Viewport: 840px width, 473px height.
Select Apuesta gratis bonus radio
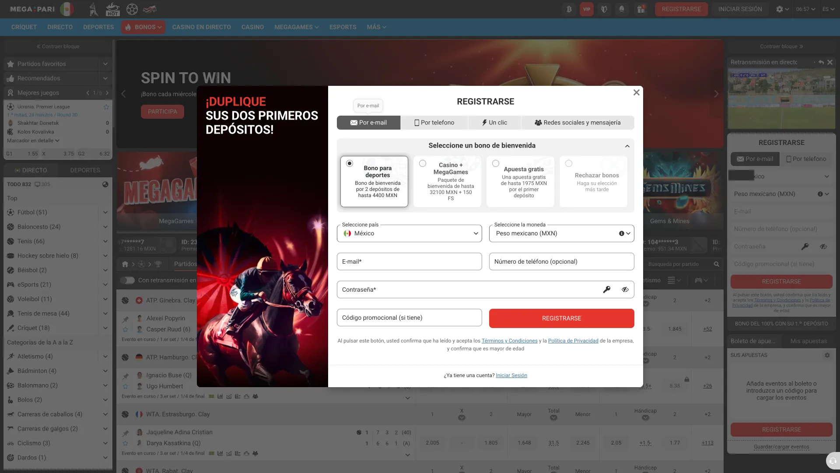(496, 163)
